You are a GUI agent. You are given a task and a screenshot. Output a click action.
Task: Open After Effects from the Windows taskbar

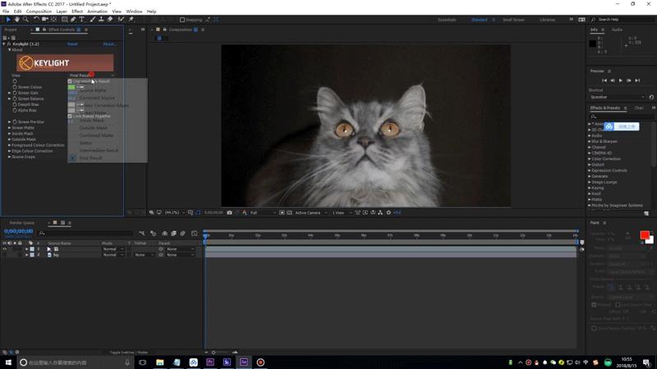point(244,362)
